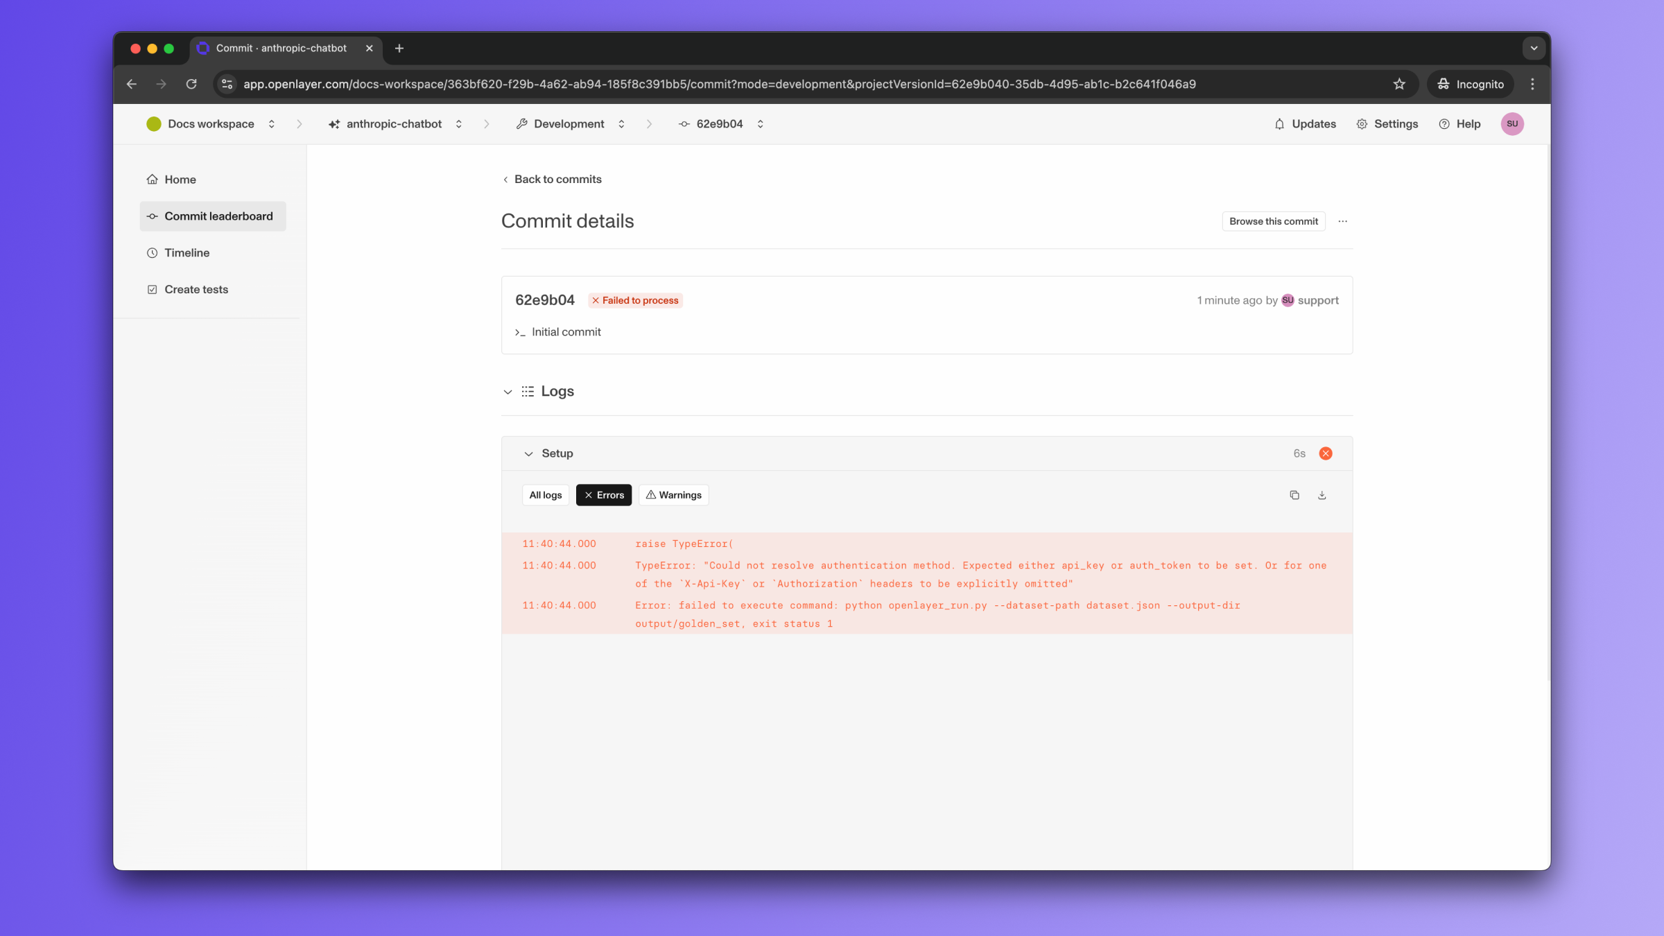This screenshot has width=1664, height=936.
Task: Open Settings from the top bar
Action: 1387,123
